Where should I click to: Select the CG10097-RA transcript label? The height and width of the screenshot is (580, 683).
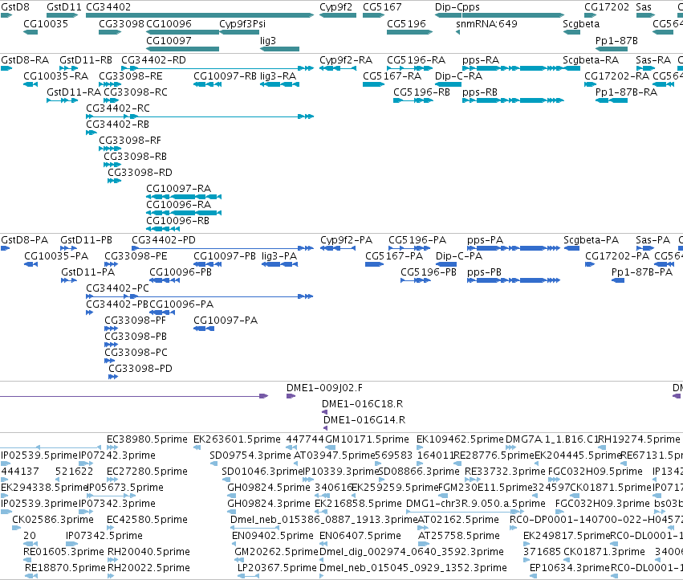tap(179, 189)
